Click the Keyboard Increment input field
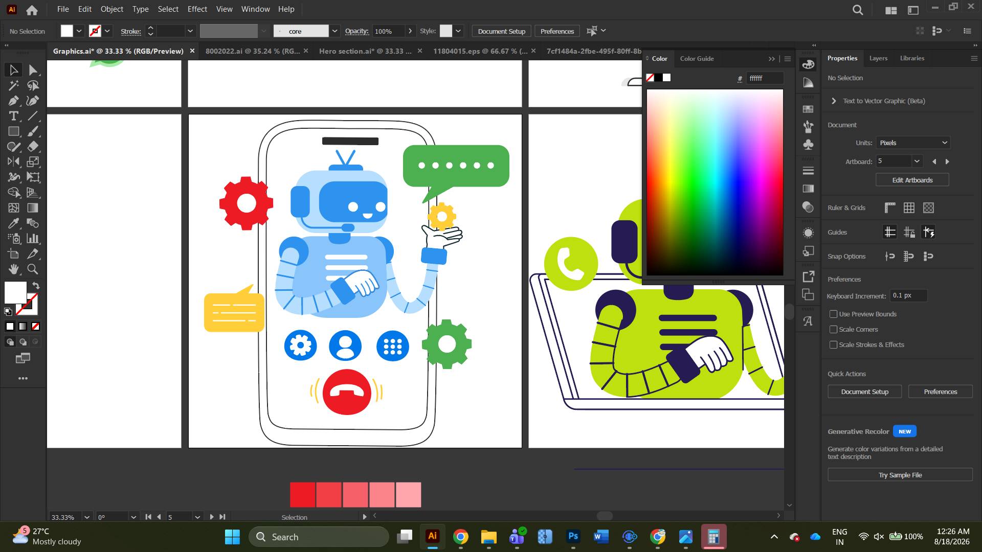982x552 pixels. (908, 295)
